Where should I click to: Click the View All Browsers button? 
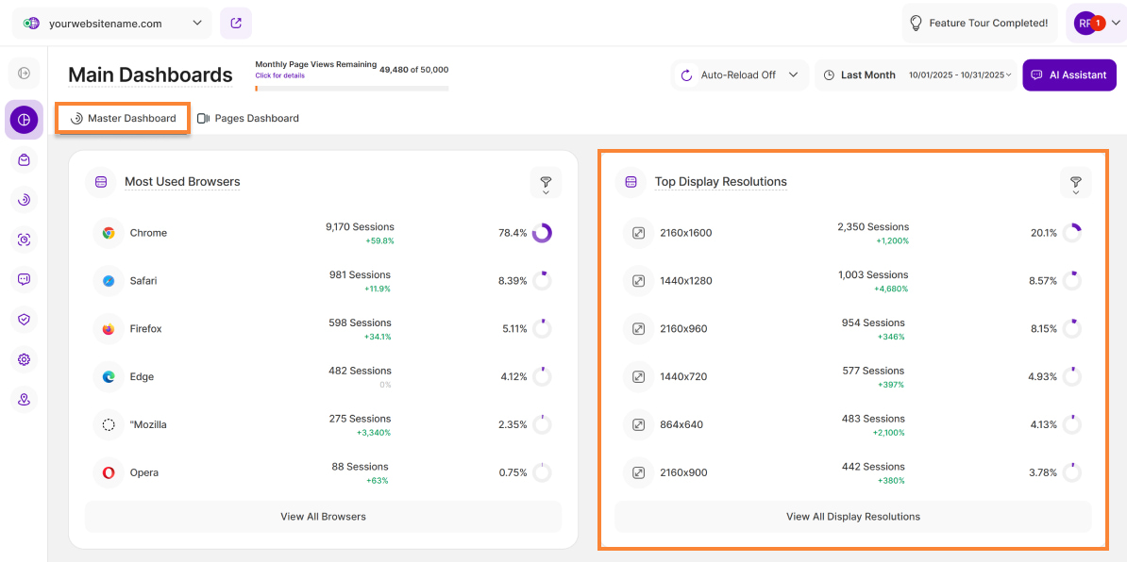click(x=323, y=517)
